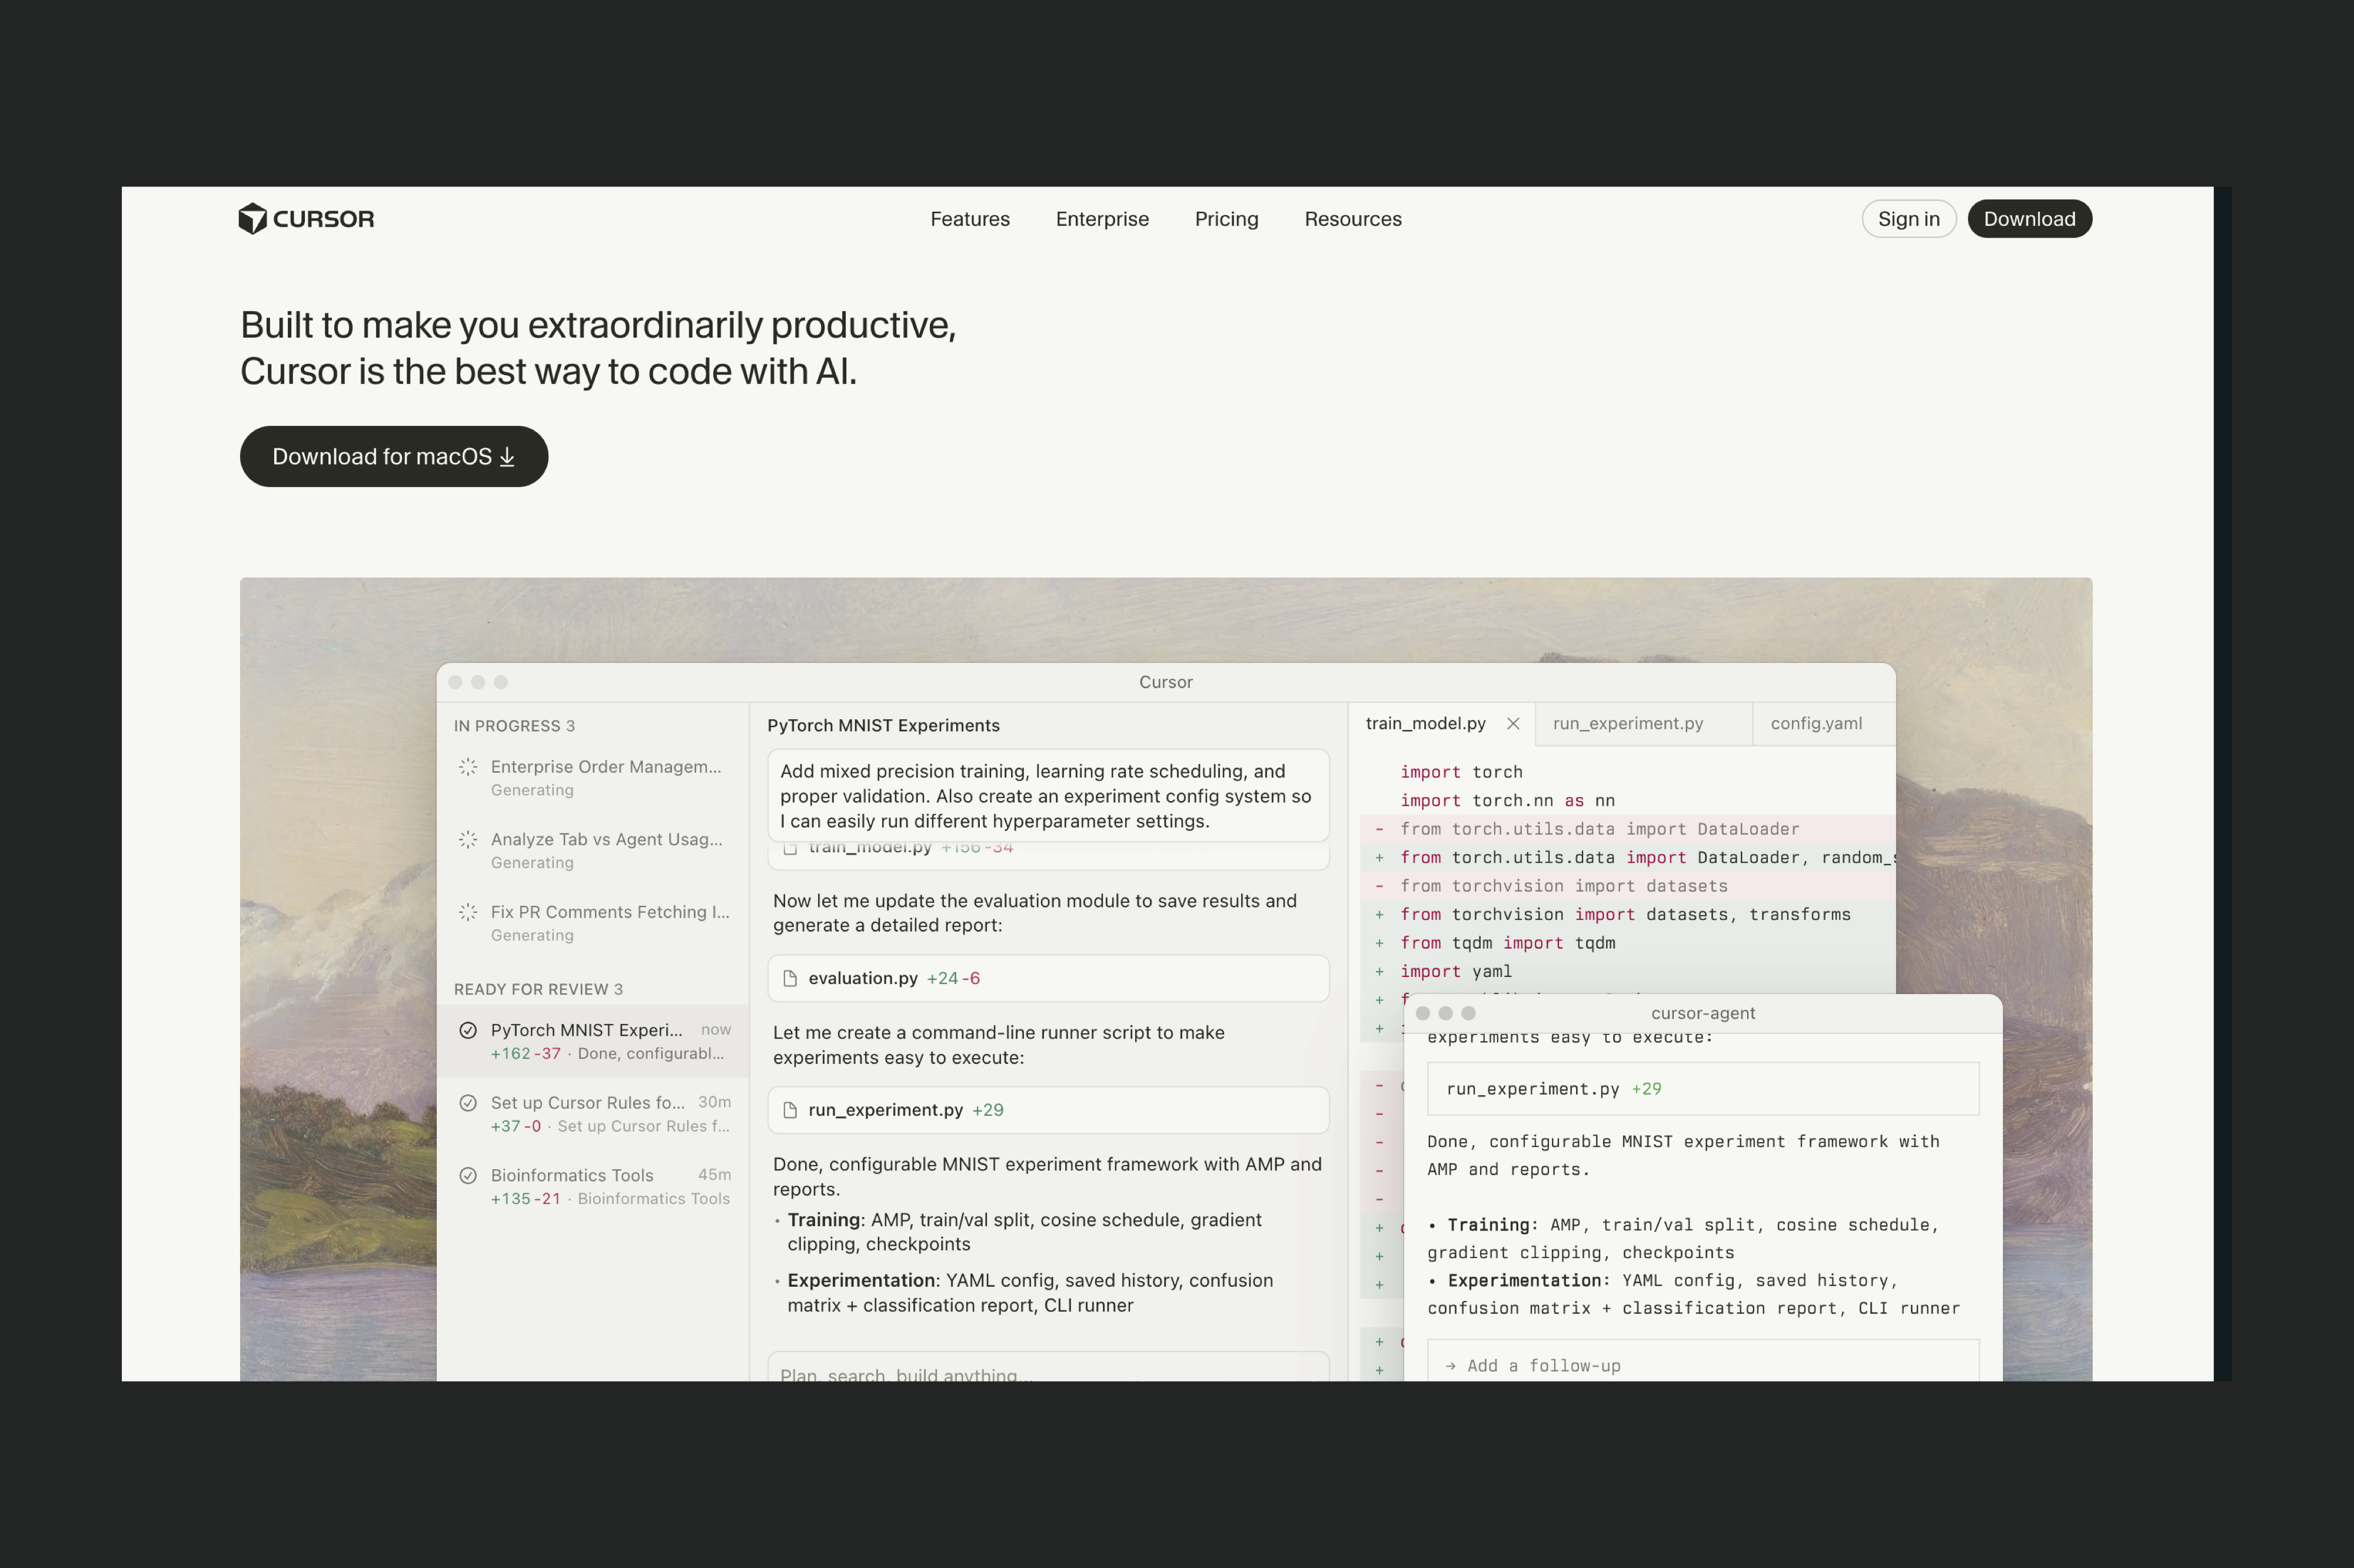Click the Sign in button
Viewport: 2354px width, 1568px height.
pyautogui.click(x=1908, y=219)
